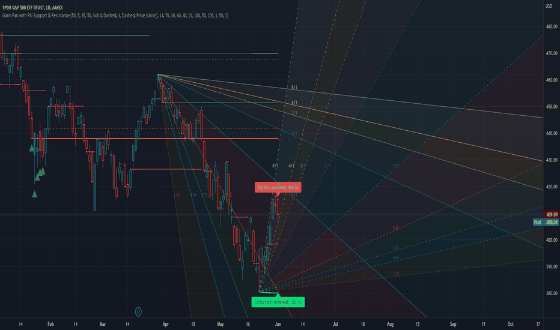Viewport: 560px width, 330px height.
Task: Click the 17 date label on time axis
Action: coord(538,324)
